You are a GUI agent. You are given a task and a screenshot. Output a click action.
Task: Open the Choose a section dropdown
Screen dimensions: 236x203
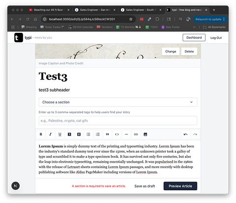(118, 102)
